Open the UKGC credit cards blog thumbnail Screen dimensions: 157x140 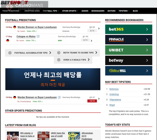pyautogui.click(x=43, y=136)
